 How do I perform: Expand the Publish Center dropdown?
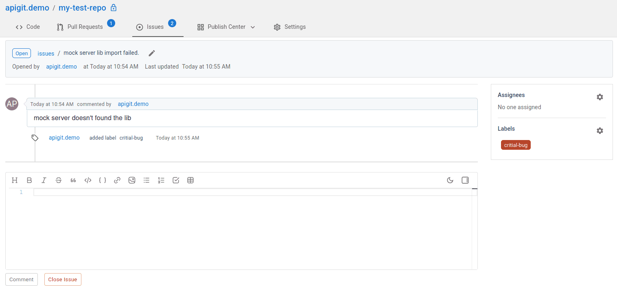click(226, 27)
